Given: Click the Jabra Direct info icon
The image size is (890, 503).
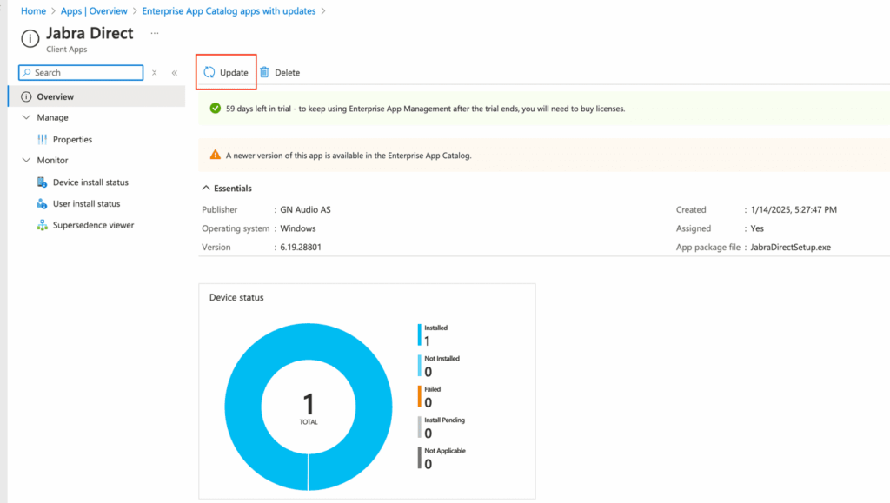Looking at the screenshot, I should pyautogui.click(x=30, y=38).
